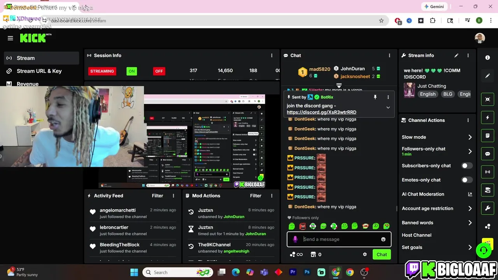Open OBS Studio from taskbar

pyautogui.click(x=364, y=272)
